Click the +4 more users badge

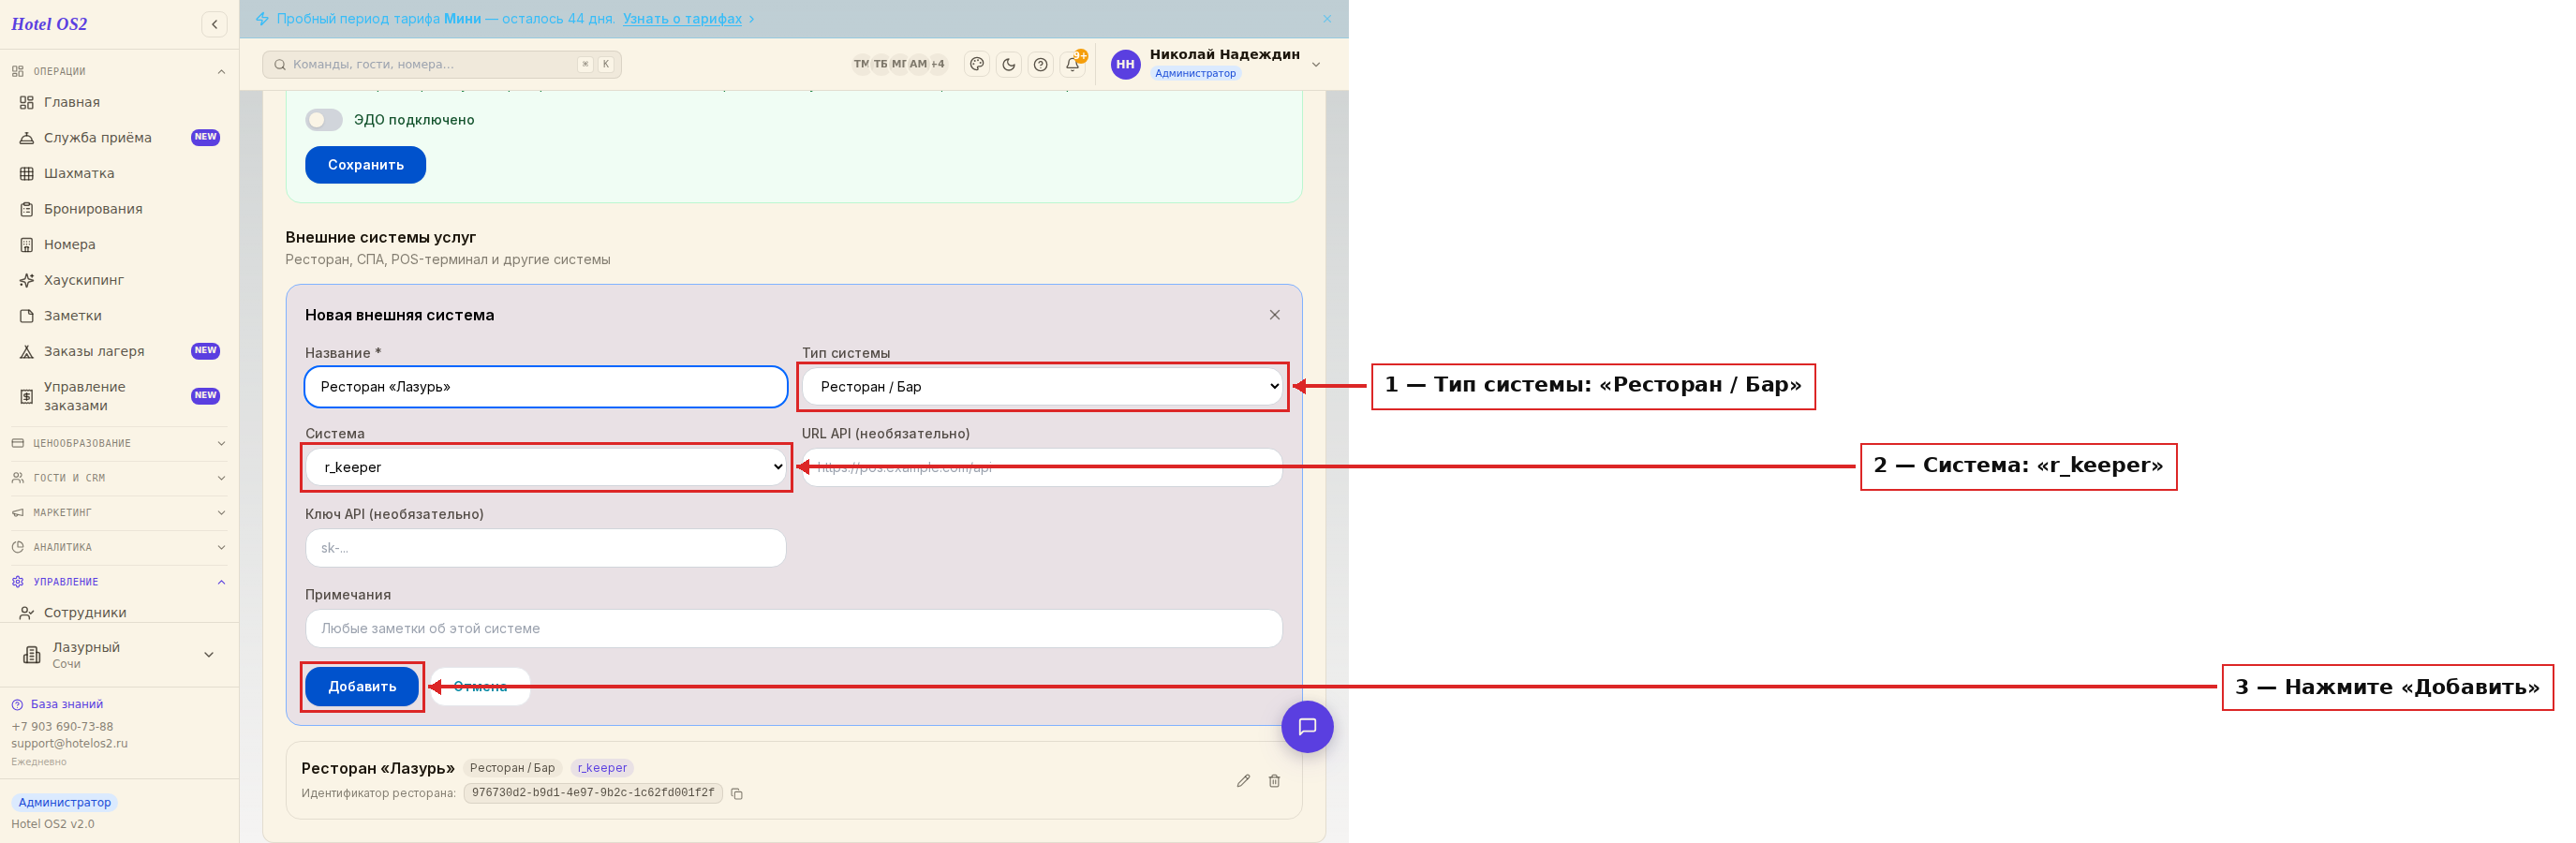pos(937,64)
